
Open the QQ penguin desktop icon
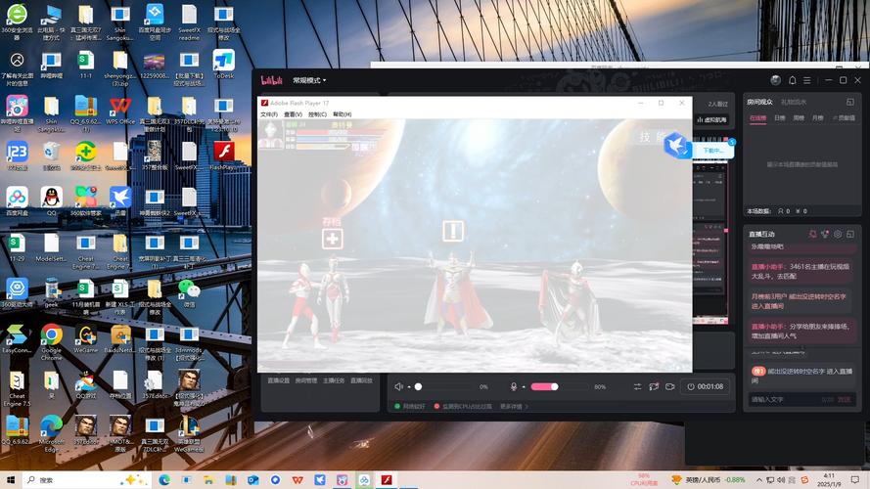pyautogui.click(x=51, y=201)
